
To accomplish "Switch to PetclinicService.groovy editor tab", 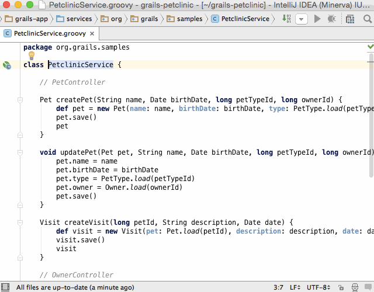I will point(49,34).
